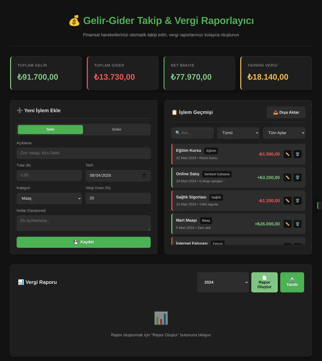Click the Notlar textarea
322x361 pixels.
click(x=84, y=223)
